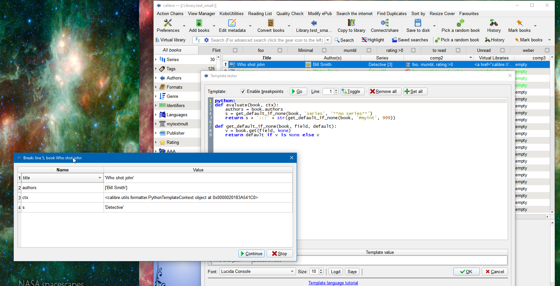560x286 pixels.
Task: Increase the breakpoint Line number
Action: point(336,90)
